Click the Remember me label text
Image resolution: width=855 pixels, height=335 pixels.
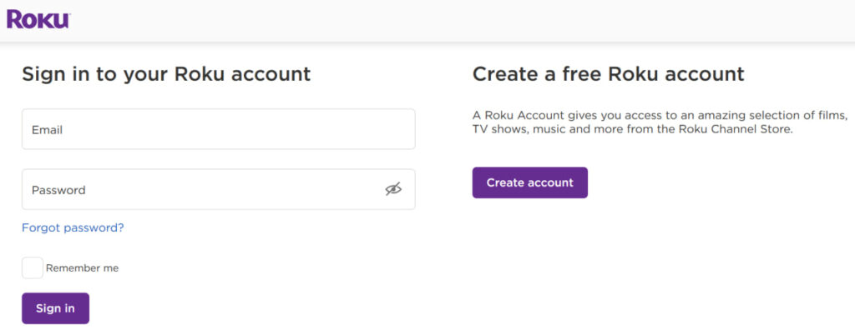point(82,268)
